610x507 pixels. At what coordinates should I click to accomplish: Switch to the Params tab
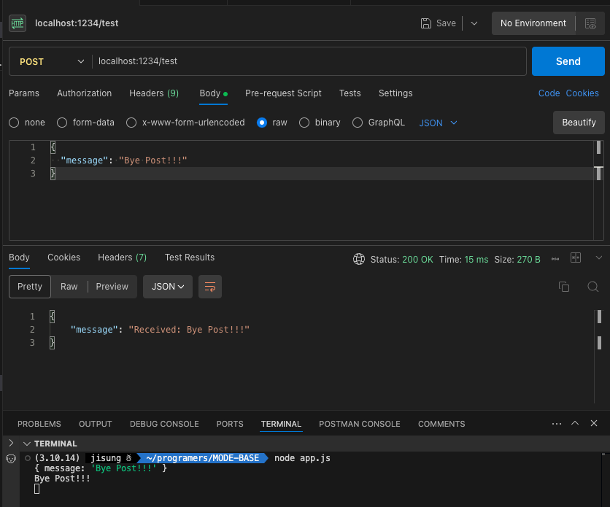click(x=24, y=93)
